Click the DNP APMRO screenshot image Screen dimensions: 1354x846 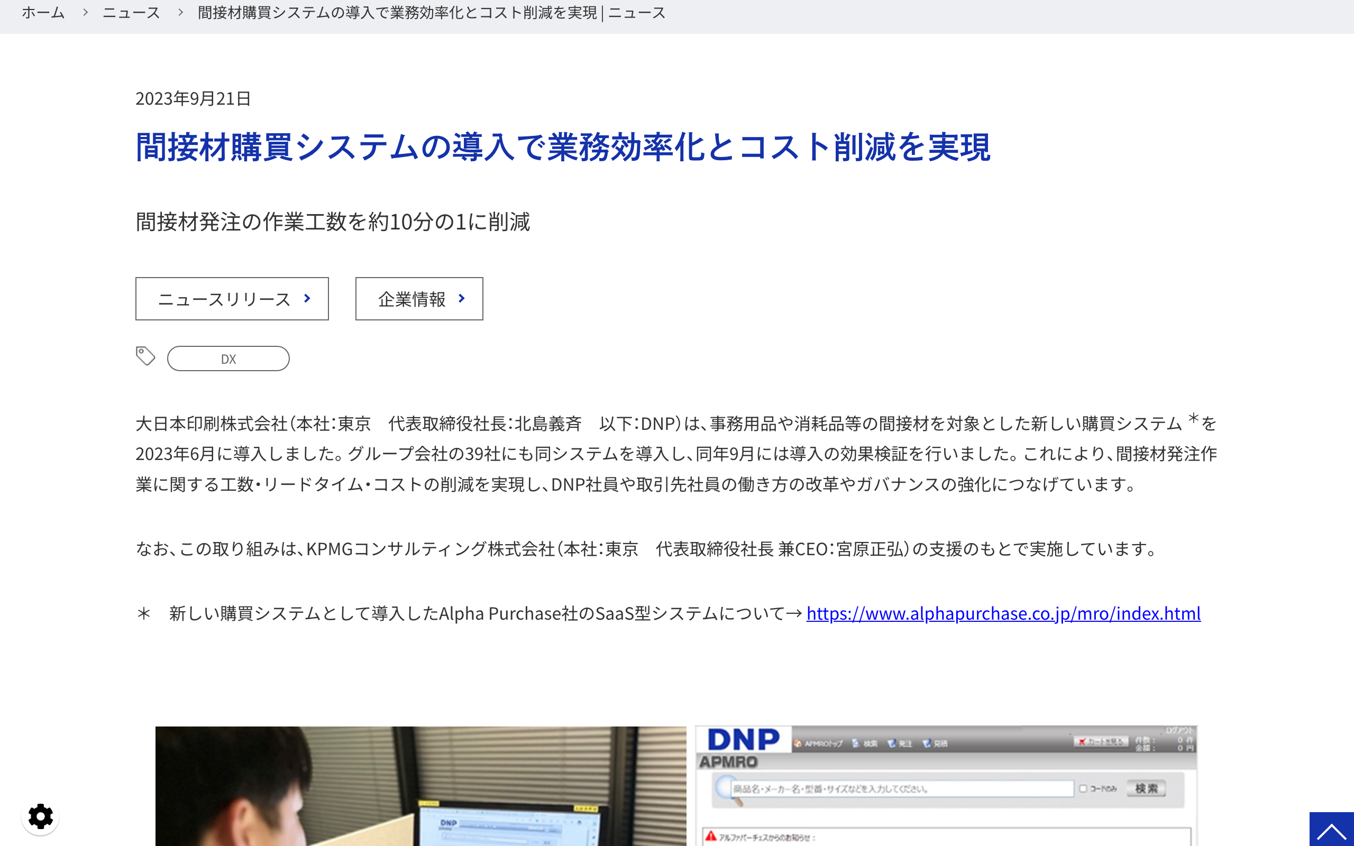(x=946, y=786)
